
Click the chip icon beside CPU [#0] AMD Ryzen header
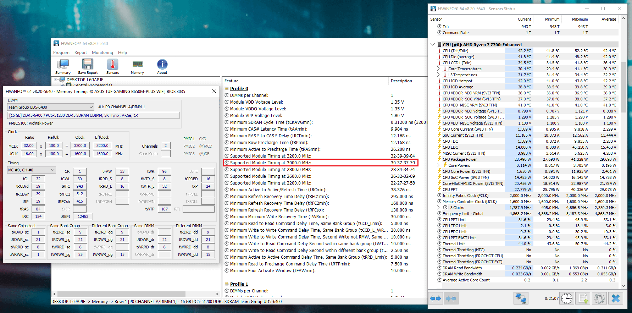click(x=439, y=45)
